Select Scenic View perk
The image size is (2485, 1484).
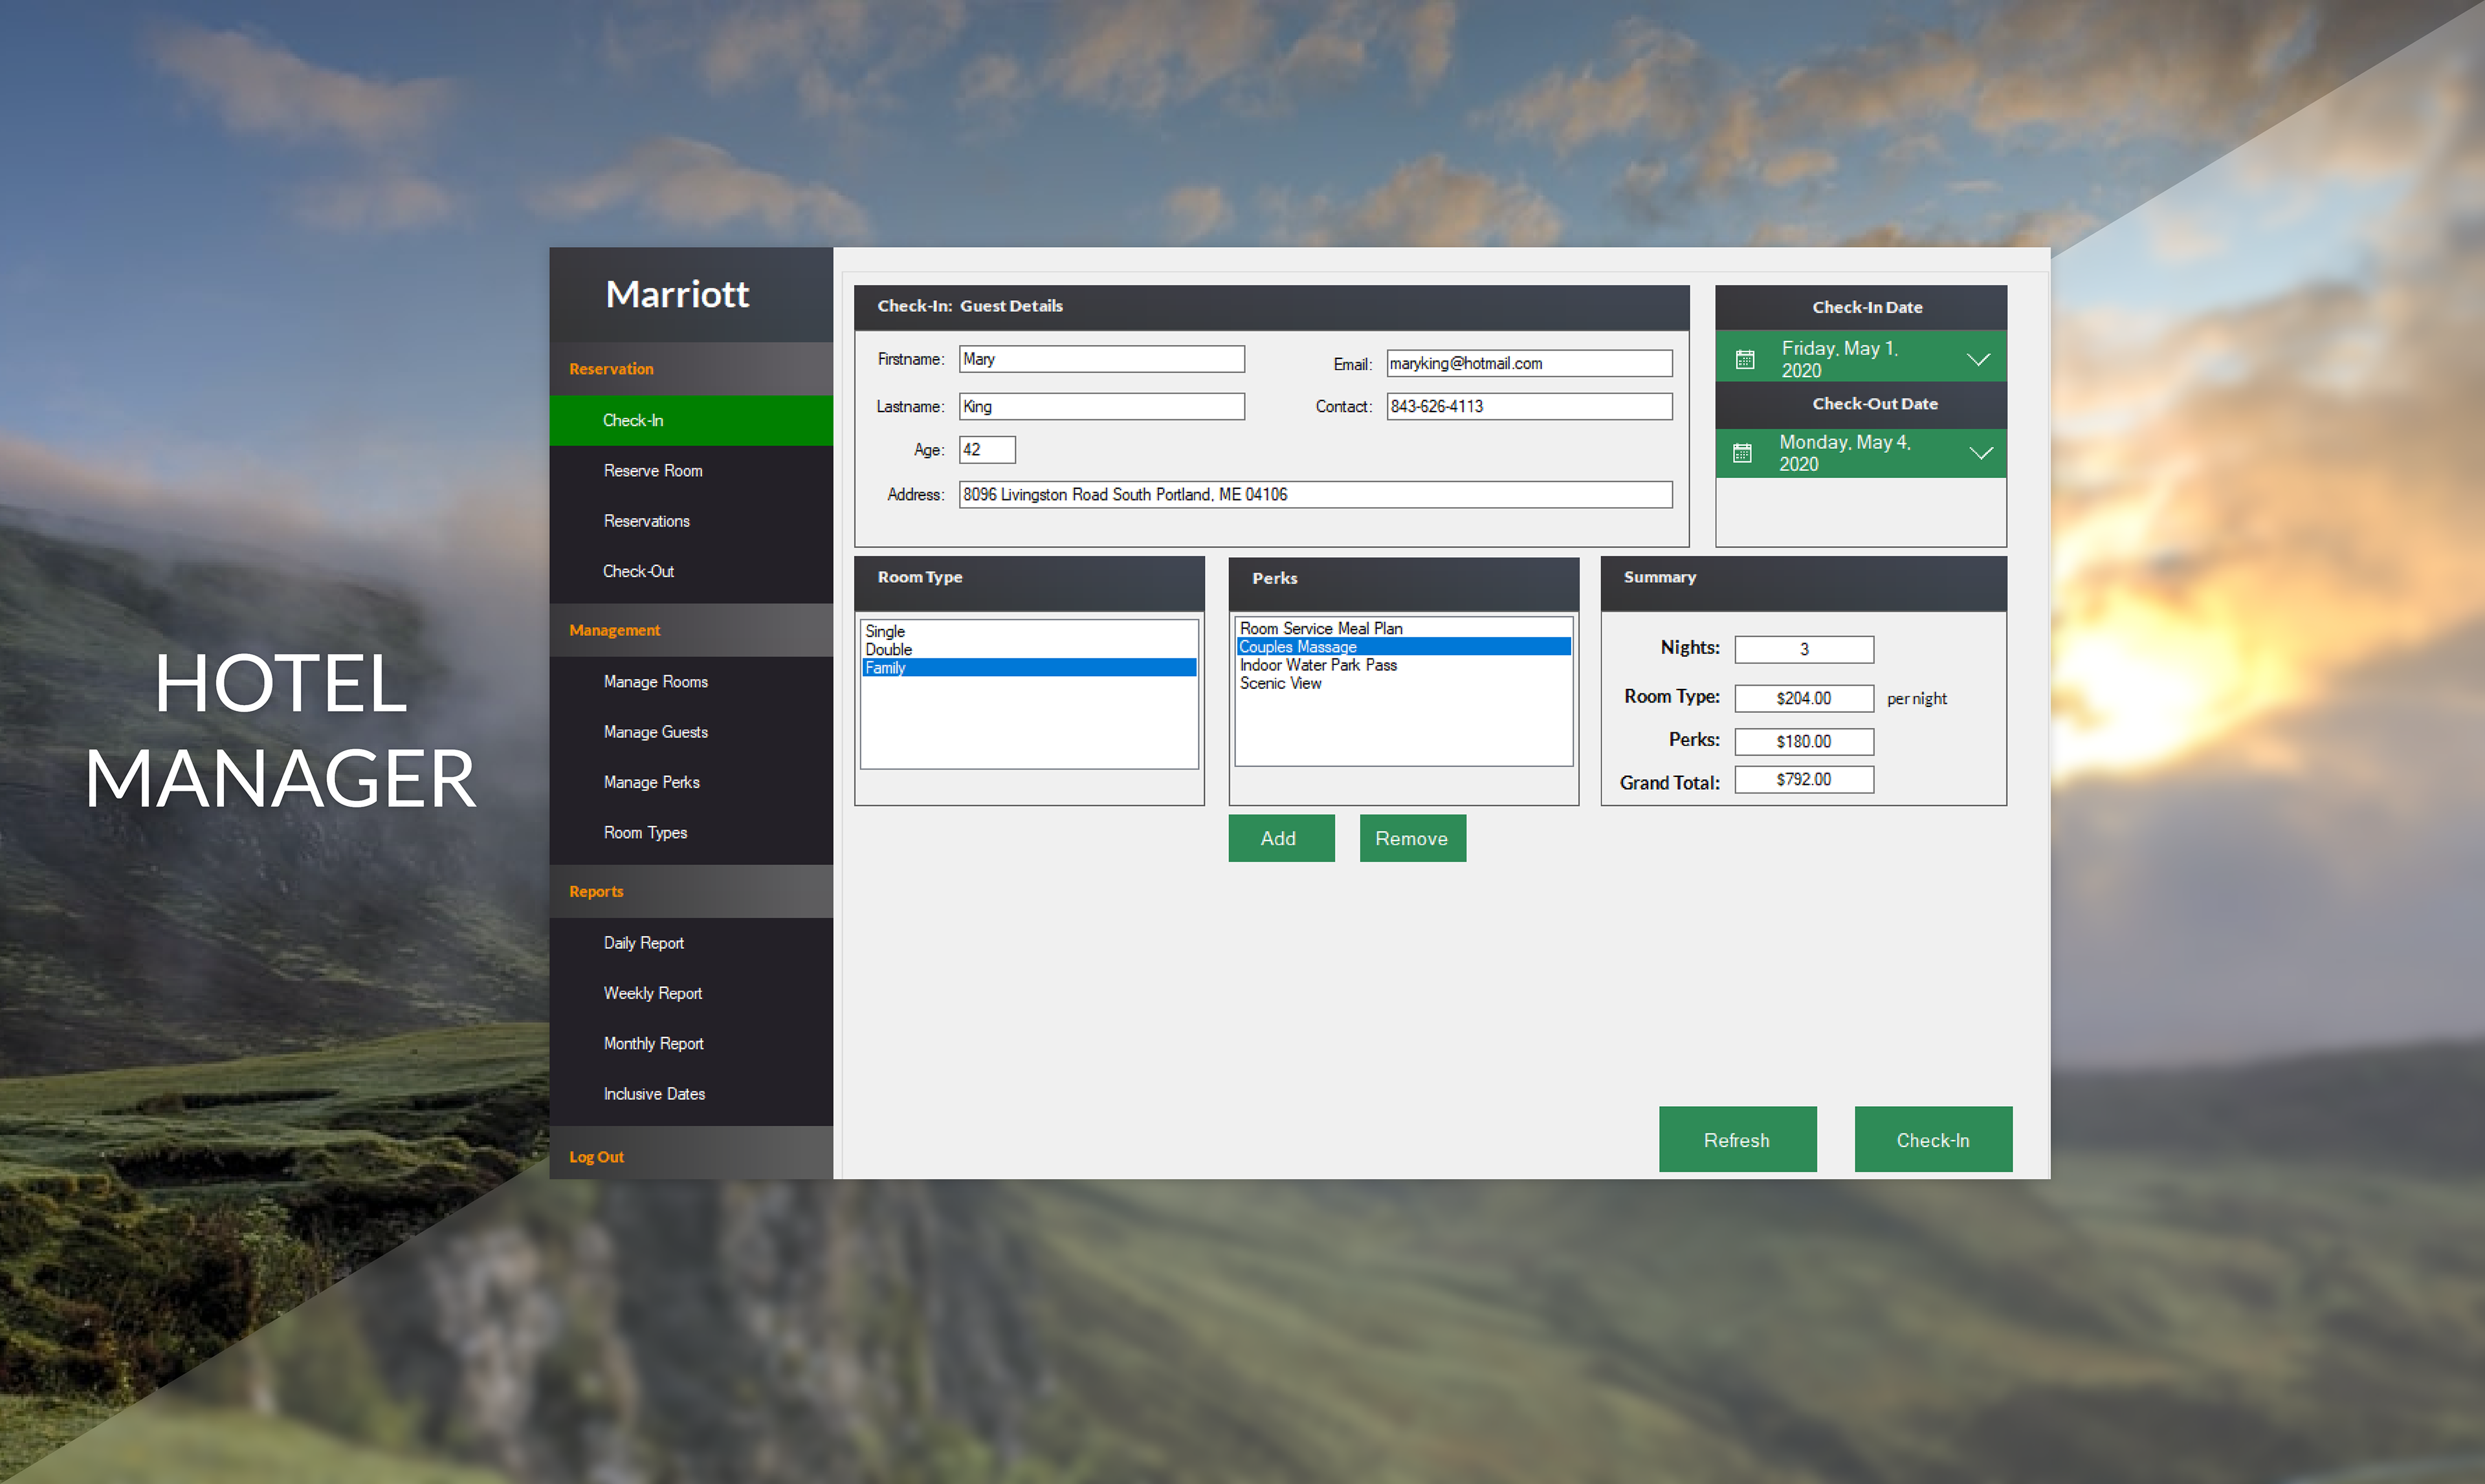pos(1402,683)
